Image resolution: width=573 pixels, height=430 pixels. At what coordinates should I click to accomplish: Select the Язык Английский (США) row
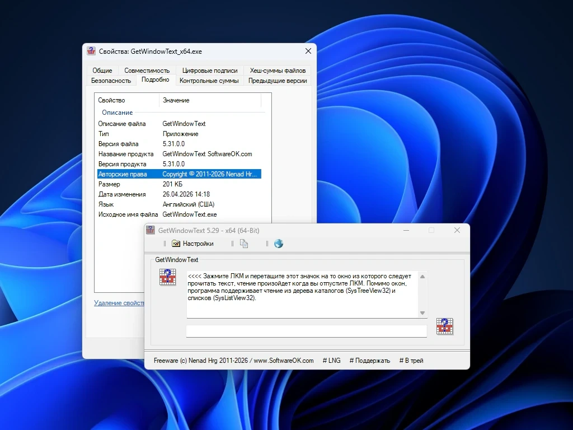pos(179,204)
